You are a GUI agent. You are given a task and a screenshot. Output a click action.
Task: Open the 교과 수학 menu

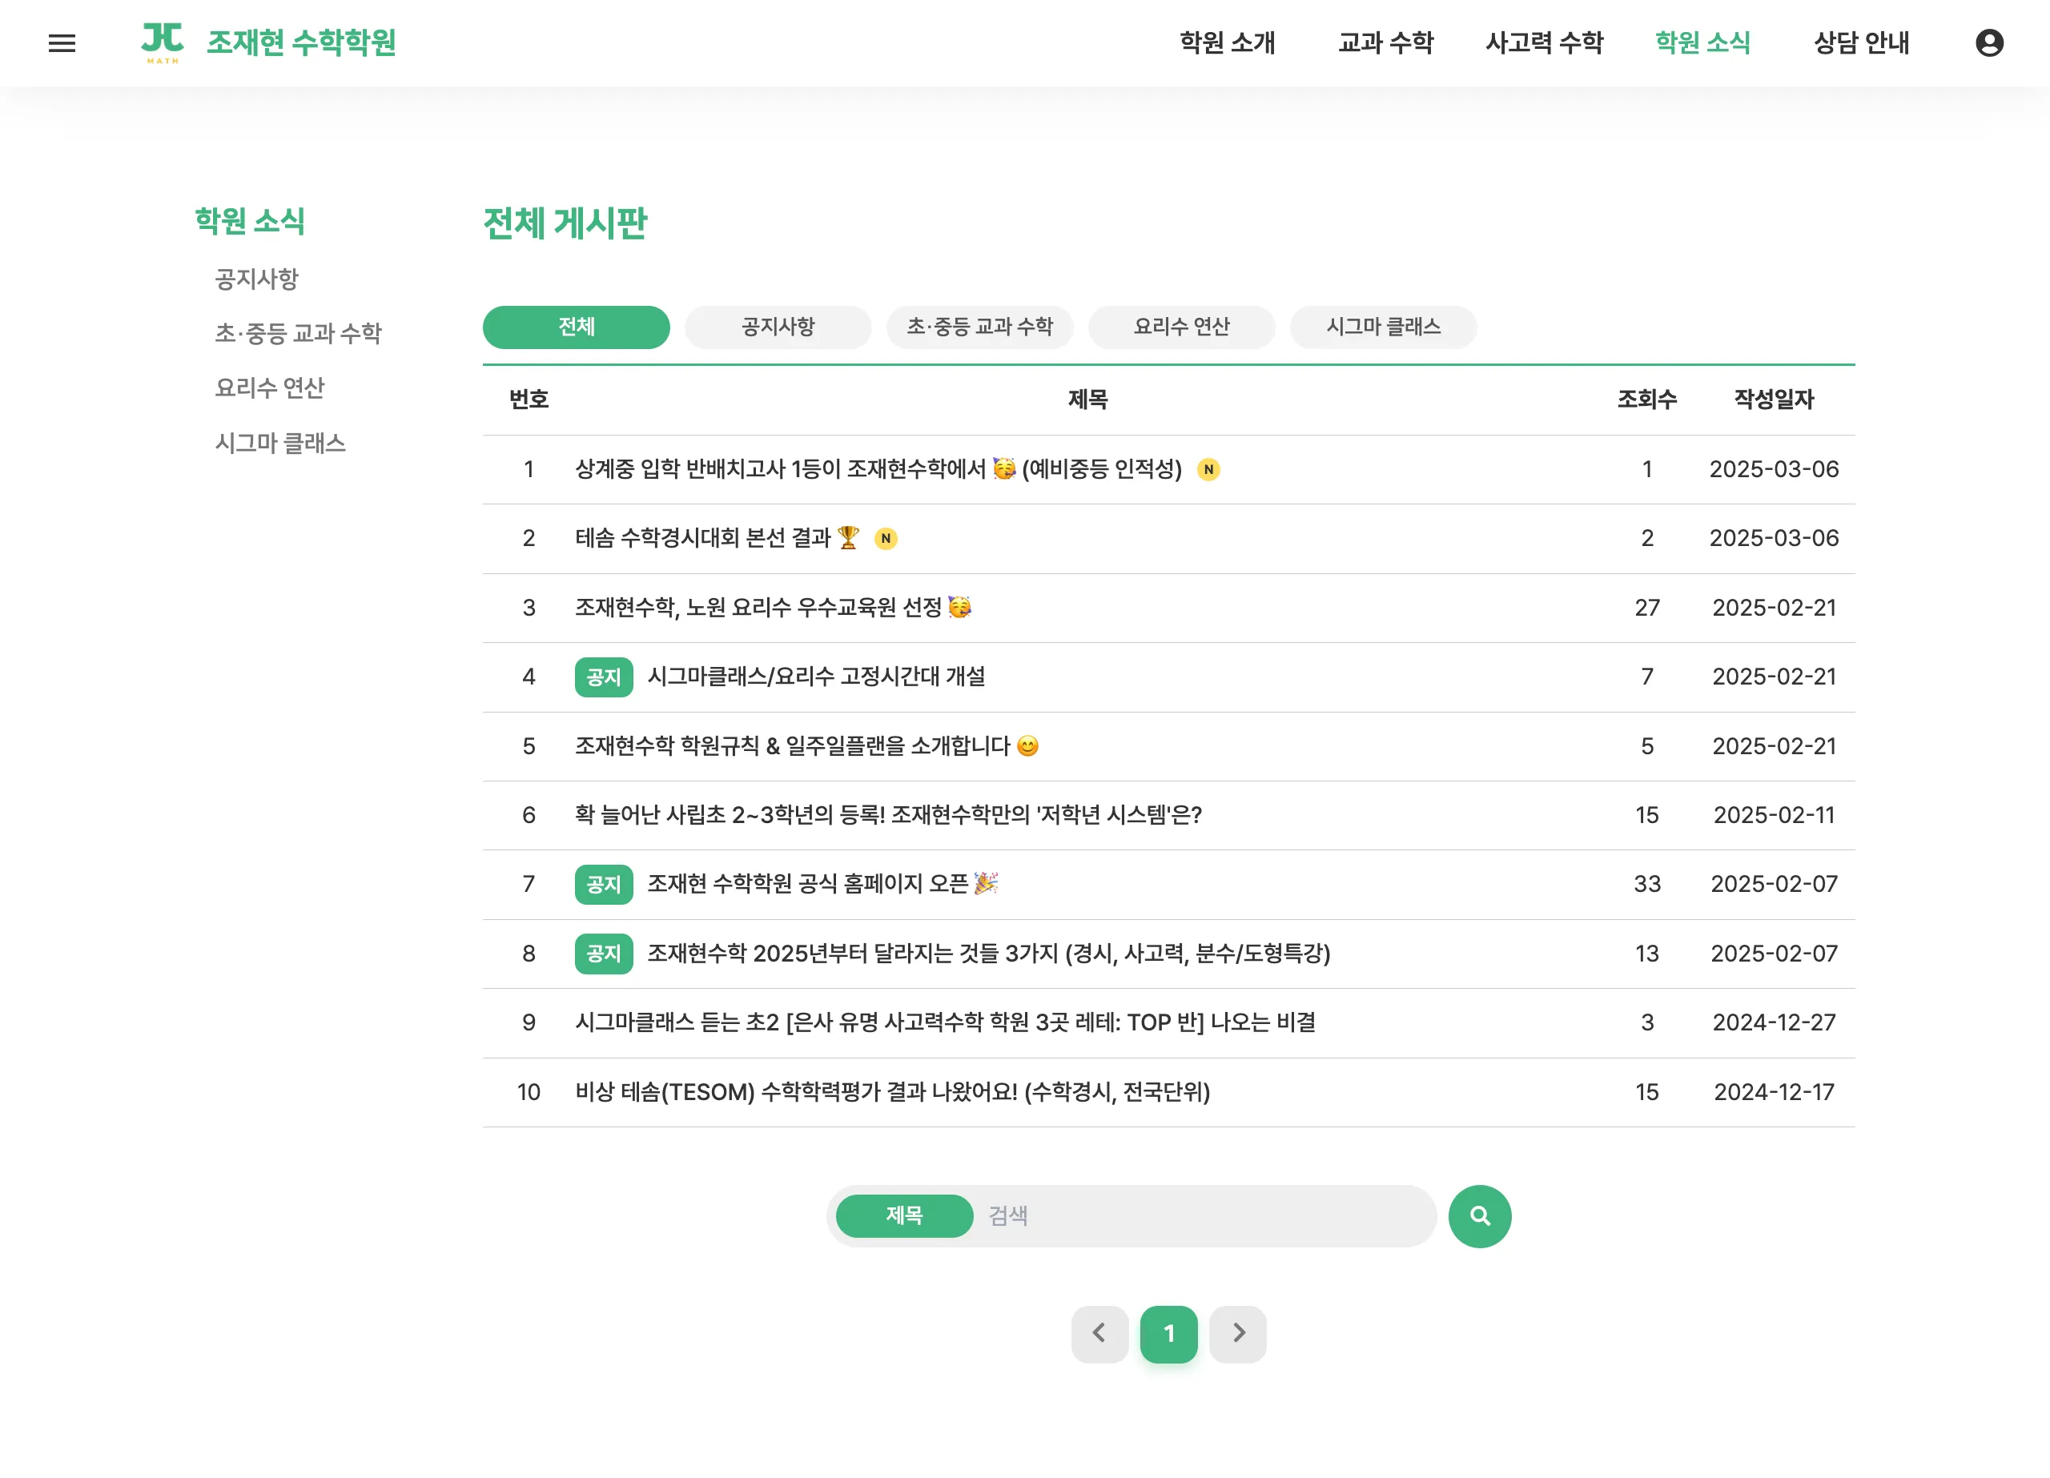[1385, 42]
